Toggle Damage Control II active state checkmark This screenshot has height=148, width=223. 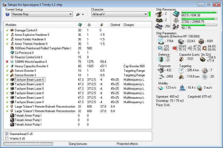pyautogui.click(x=7, y=30)
